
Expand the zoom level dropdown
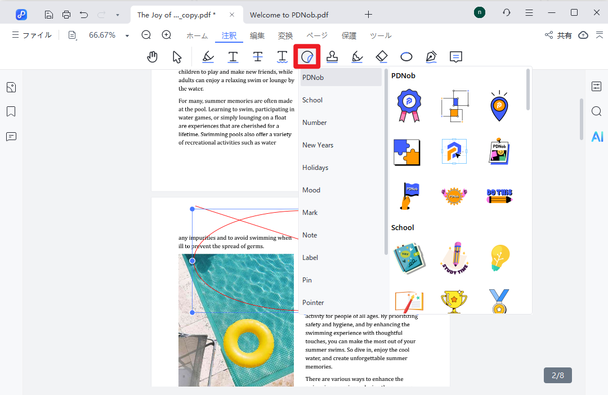[127, 35]
